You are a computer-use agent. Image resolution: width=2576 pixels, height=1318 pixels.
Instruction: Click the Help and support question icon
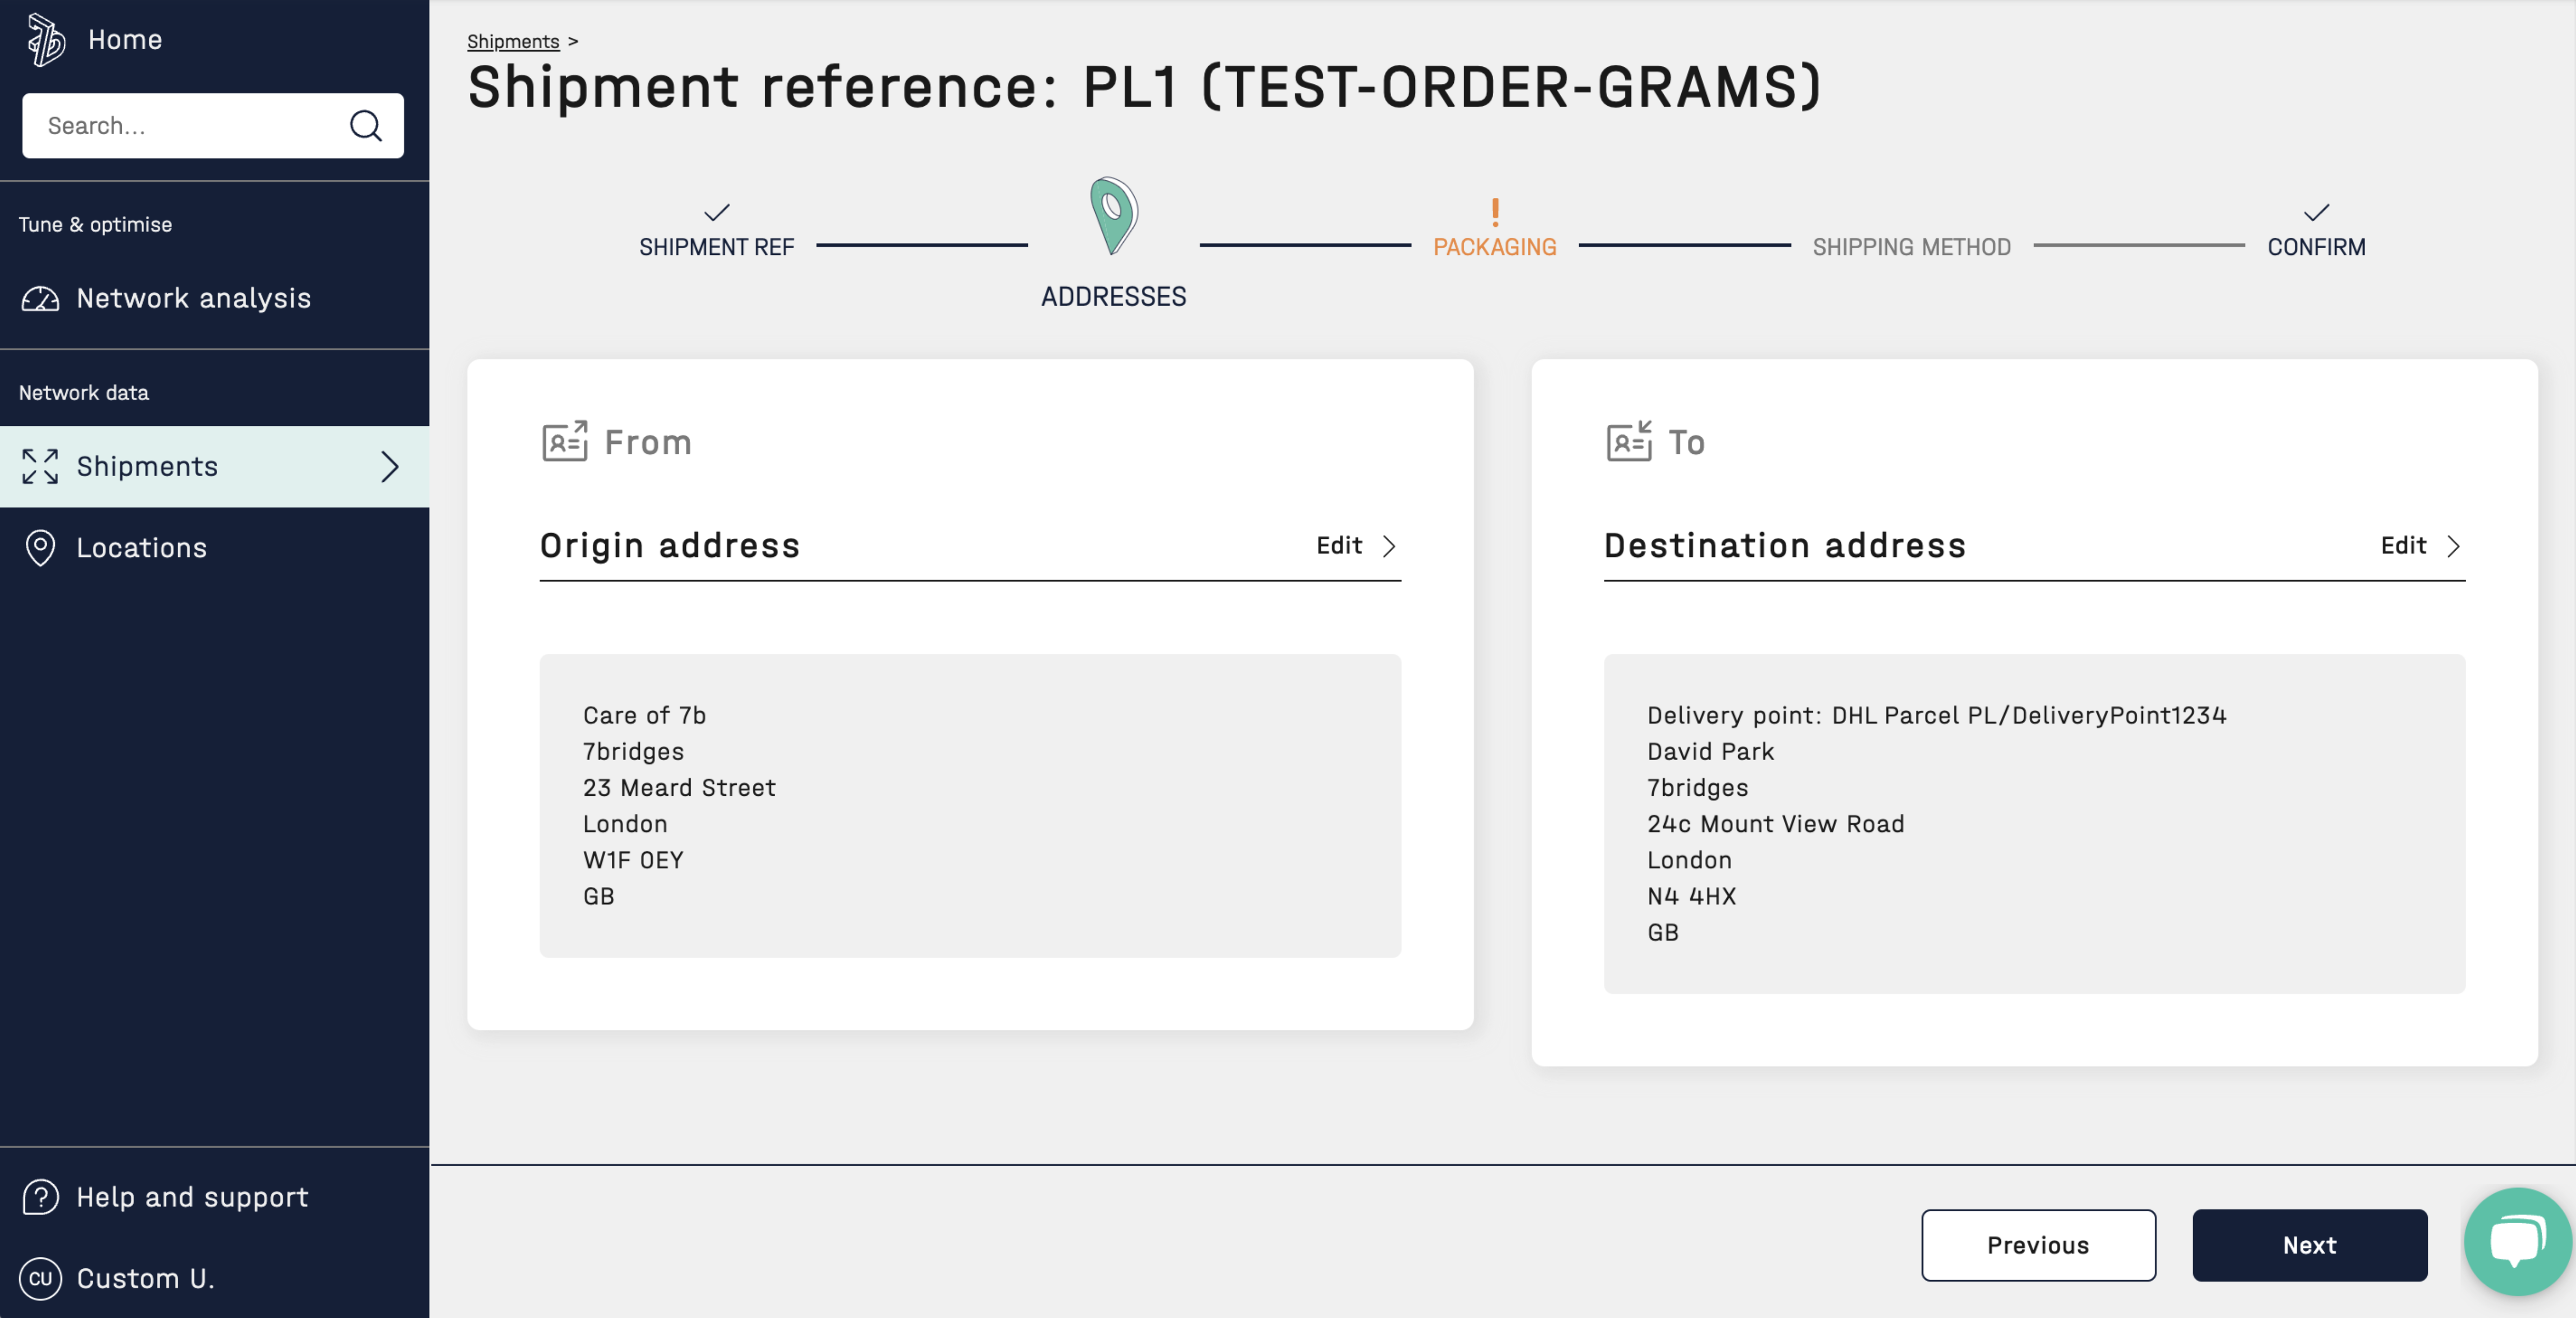point(40,1197)
